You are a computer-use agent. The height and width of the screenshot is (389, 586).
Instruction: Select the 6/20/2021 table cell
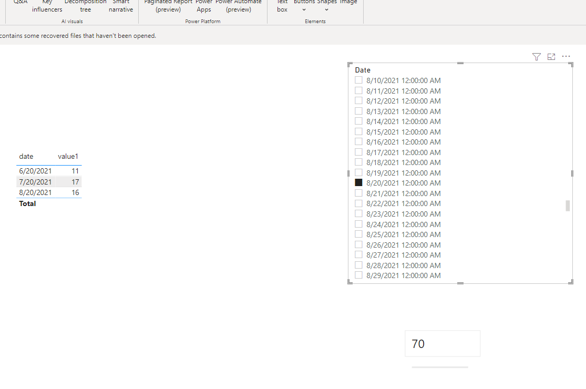35,171
